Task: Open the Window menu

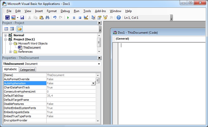Action: [x=115, y=11]
